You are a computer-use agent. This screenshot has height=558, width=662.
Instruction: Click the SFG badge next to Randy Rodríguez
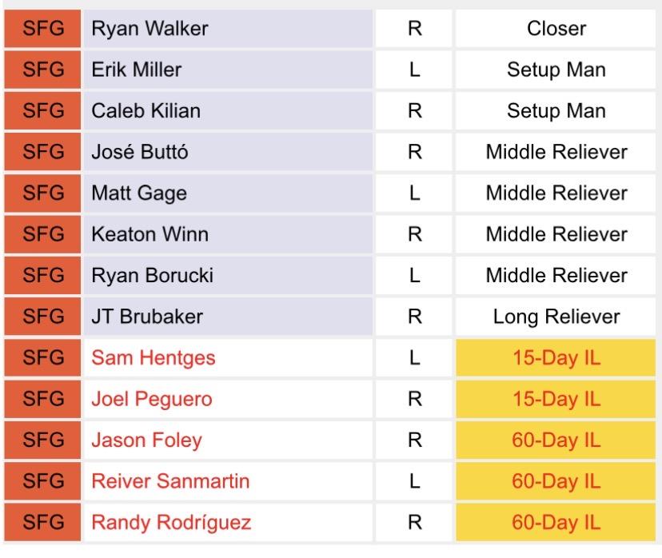tap(43, 524)
